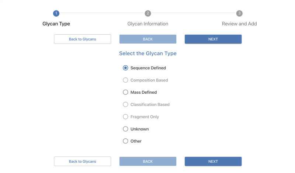
Task: Click the bottom NEXT button
Action: click(213, 161)
